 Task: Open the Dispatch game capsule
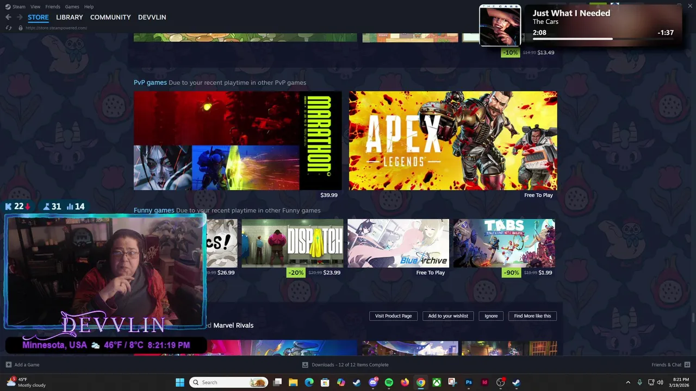pos(293,243)
